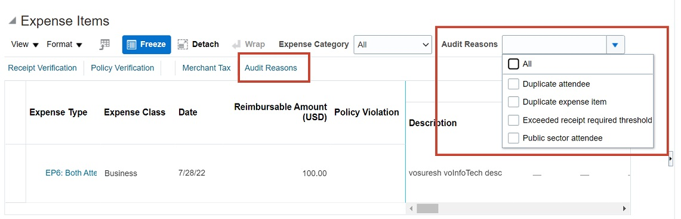681x219 pixels.
Task: Click the horizontal scrollbar right arrow
Action: [x=624, y=209]
